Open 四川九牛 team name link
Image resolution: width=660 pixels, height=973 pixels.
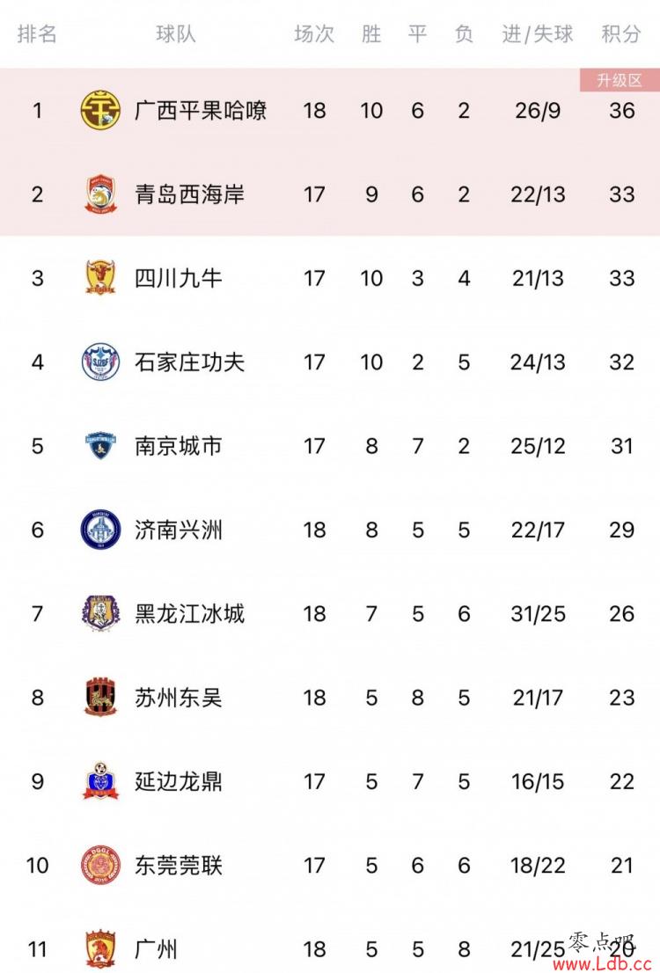179,278
